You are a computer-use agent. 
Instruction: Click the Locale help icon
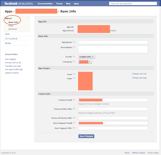(74, 56)
